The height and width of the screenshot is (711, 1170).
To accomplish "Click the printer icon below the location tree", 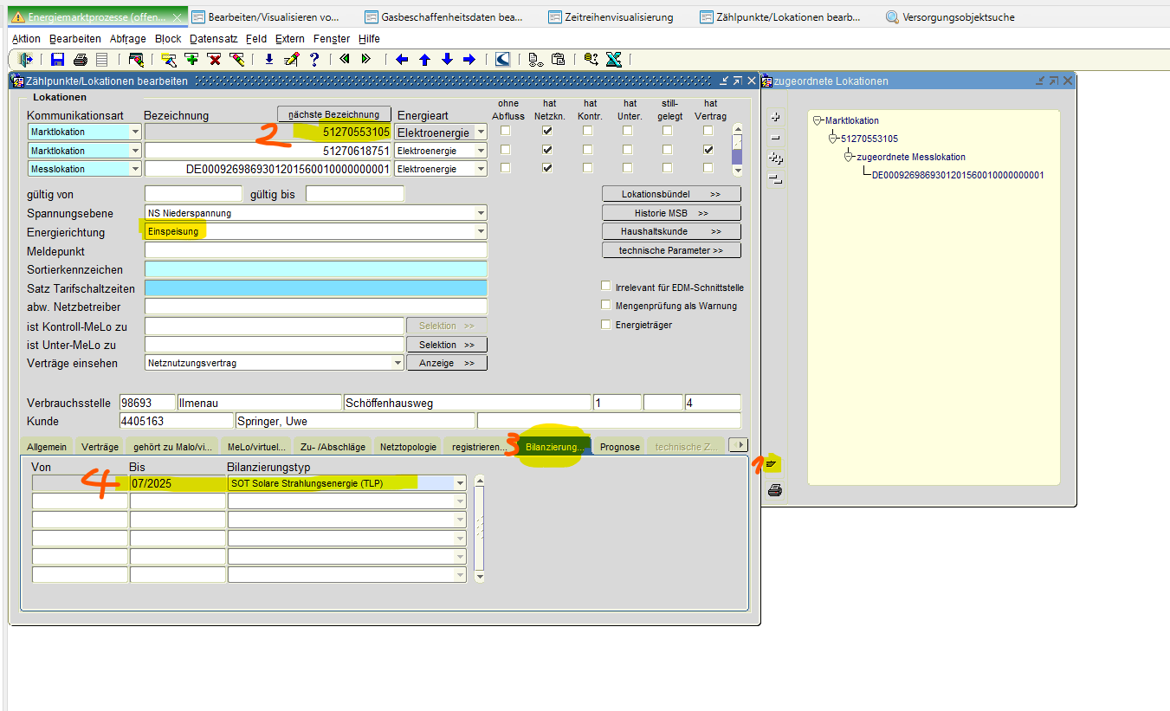I will 775,490.
